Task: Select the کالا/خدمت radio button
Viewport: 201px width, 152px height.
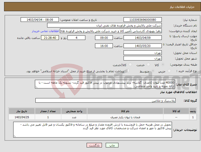Action: [x=130, y=65]
